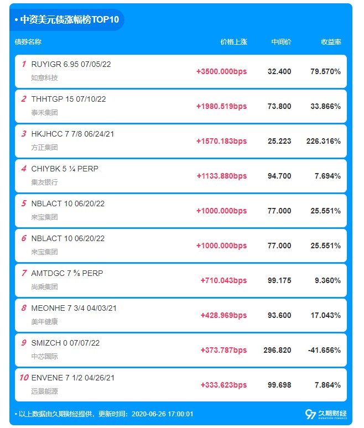Open THHTGP 15 07/10/22 bond entry
Screen dimensions: 364x428
(69, 99)
